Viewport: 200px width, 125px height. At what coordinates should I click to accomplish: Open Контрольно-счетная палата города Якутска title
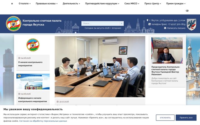click(x=42, y=22)
